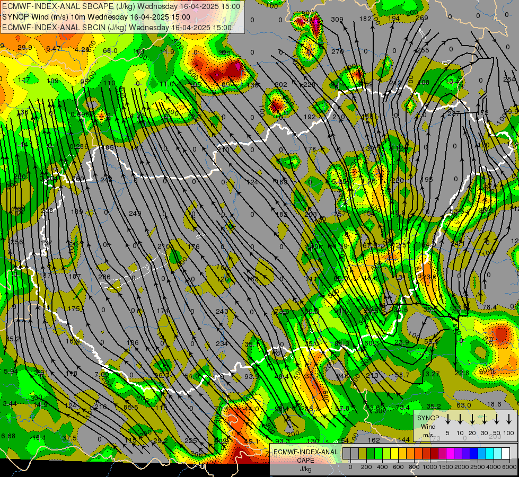The height and width of the screenshot is (477, 519).
Task: Click the SYNOP wind arrow labeled 50
Action: tap(497, 419)
